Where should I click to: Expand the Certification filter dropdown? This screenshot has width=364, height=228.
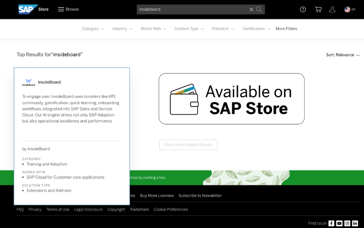tap(256, 28)
